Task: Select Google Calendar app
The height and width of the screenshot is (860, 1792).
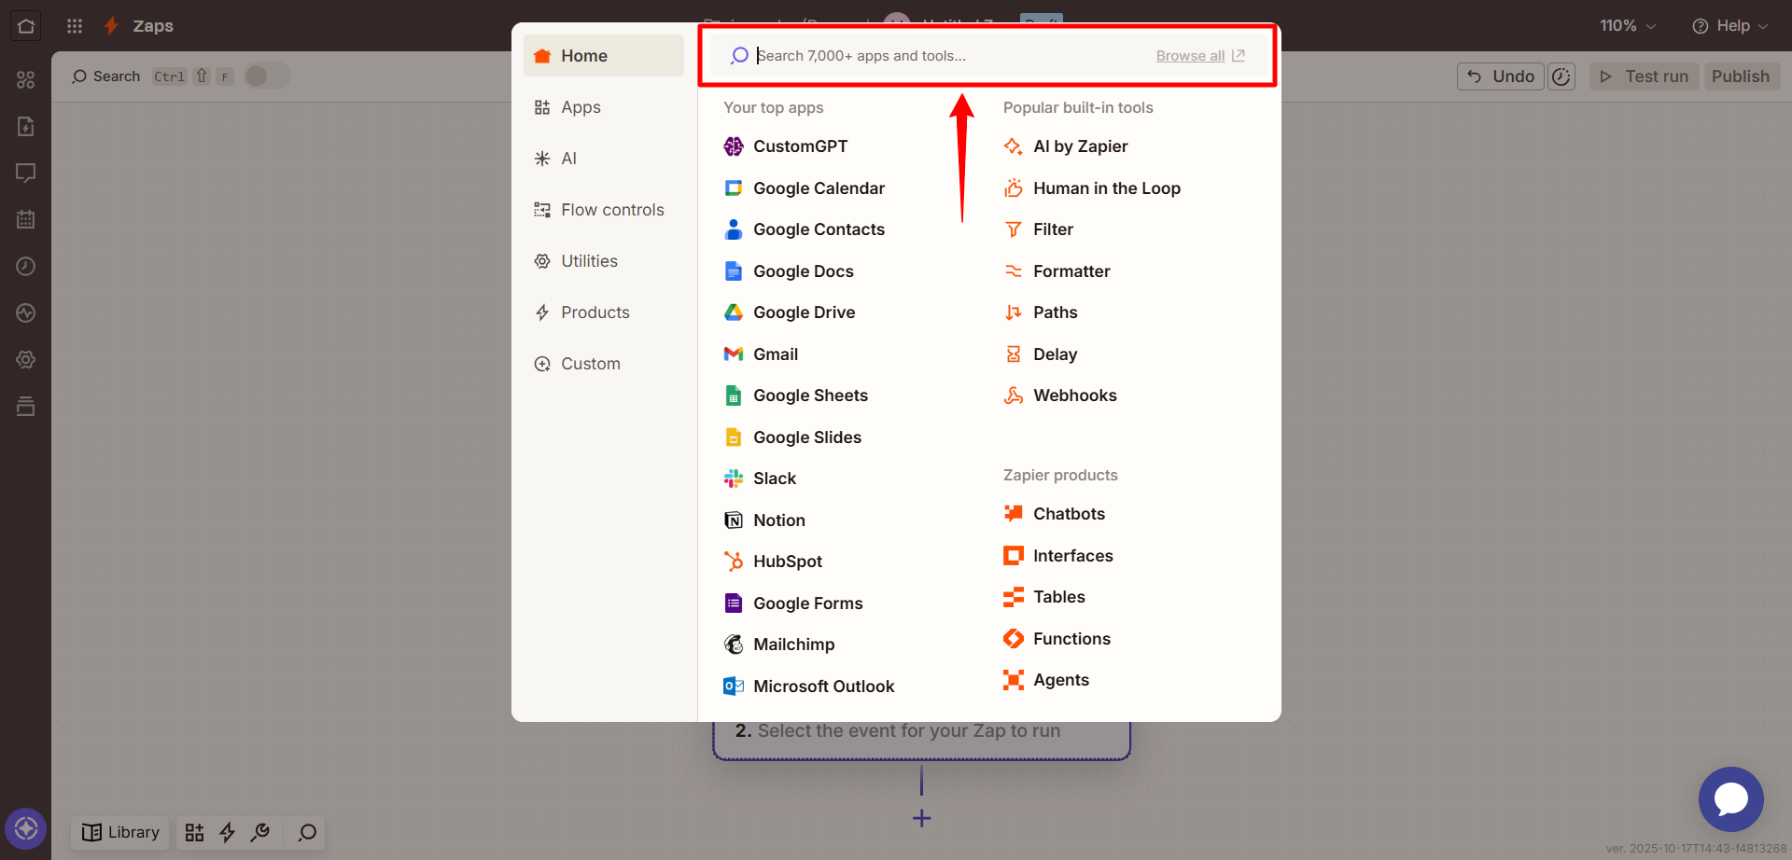Action: click(x=805, y=188)
